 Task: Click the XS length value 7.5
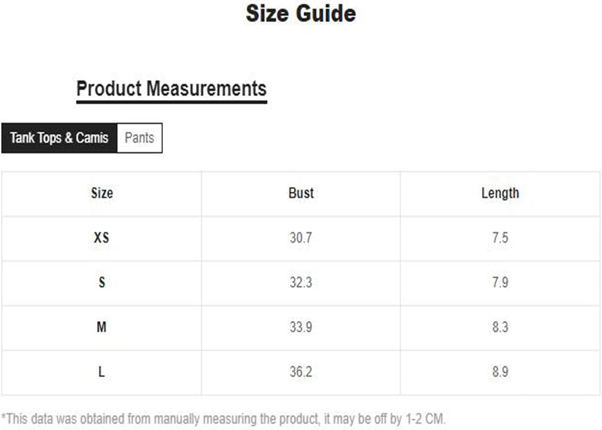(500, 238)
